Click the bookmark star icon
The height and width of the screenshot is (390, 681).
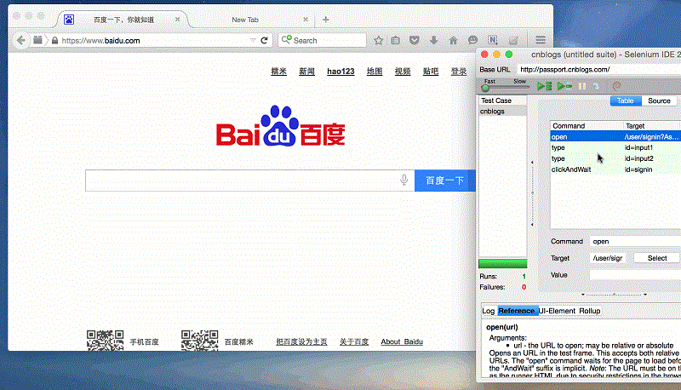pos(378,40)
